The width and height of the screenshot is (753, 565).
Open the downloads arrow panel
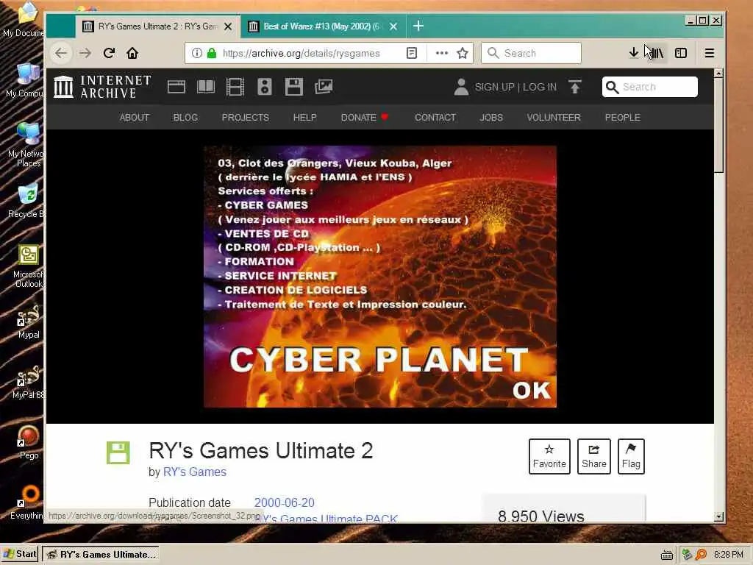click(x=633, y=53)
